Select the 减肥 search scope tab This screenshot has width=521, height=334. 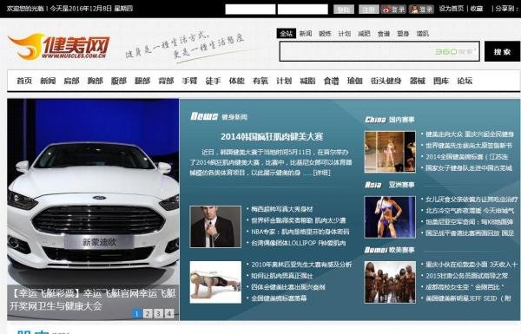pyautogui.click(x=364, y=34)
